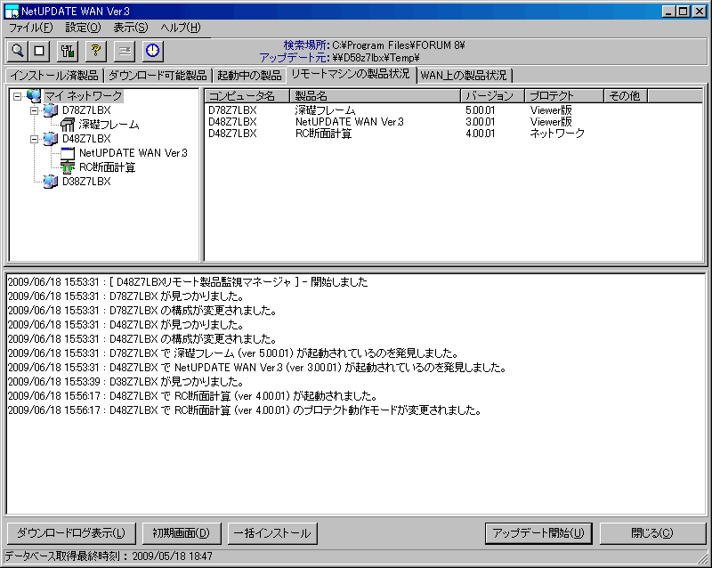
Task: Click version value 3.00.01 in list
Action: coord(480,122)
